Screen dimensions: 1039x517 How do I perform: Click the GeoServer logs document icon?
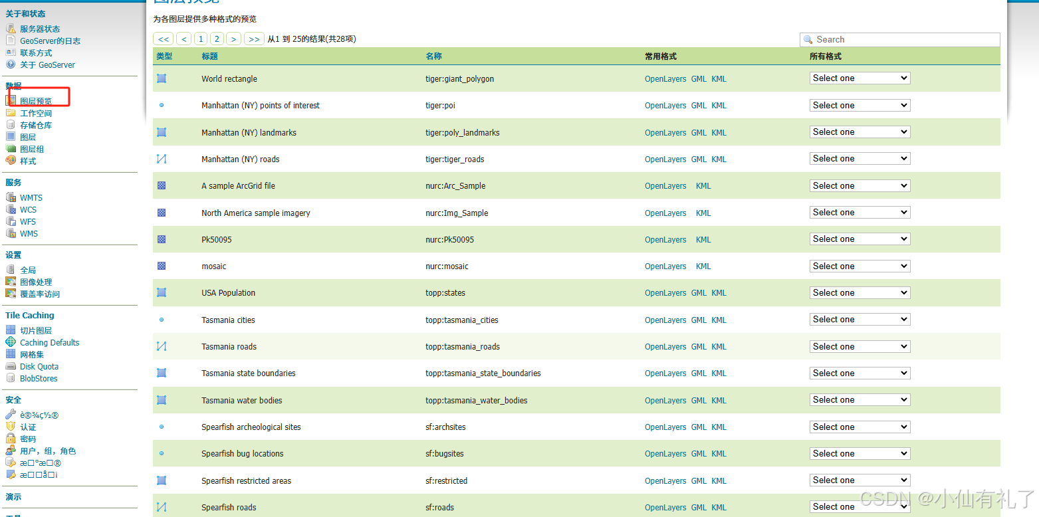tap(11, 41)
